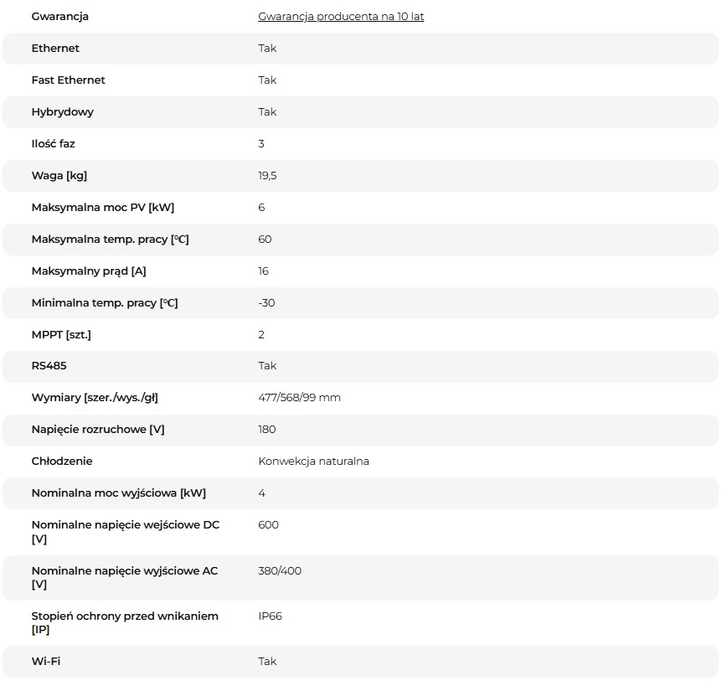
Task: Click the dimensions value '477/568/99 mm'
Action: point(299,398)
